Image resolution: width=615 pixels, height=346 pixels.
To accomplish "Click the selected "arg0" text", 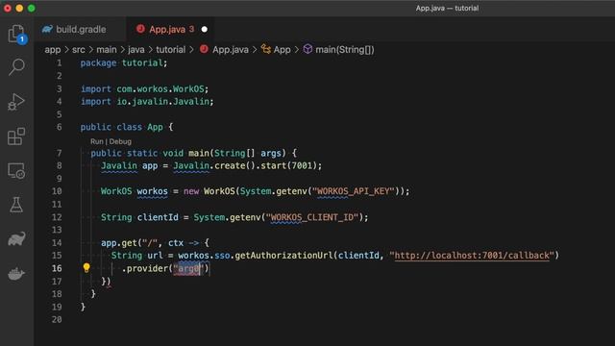I will [189, 269].
